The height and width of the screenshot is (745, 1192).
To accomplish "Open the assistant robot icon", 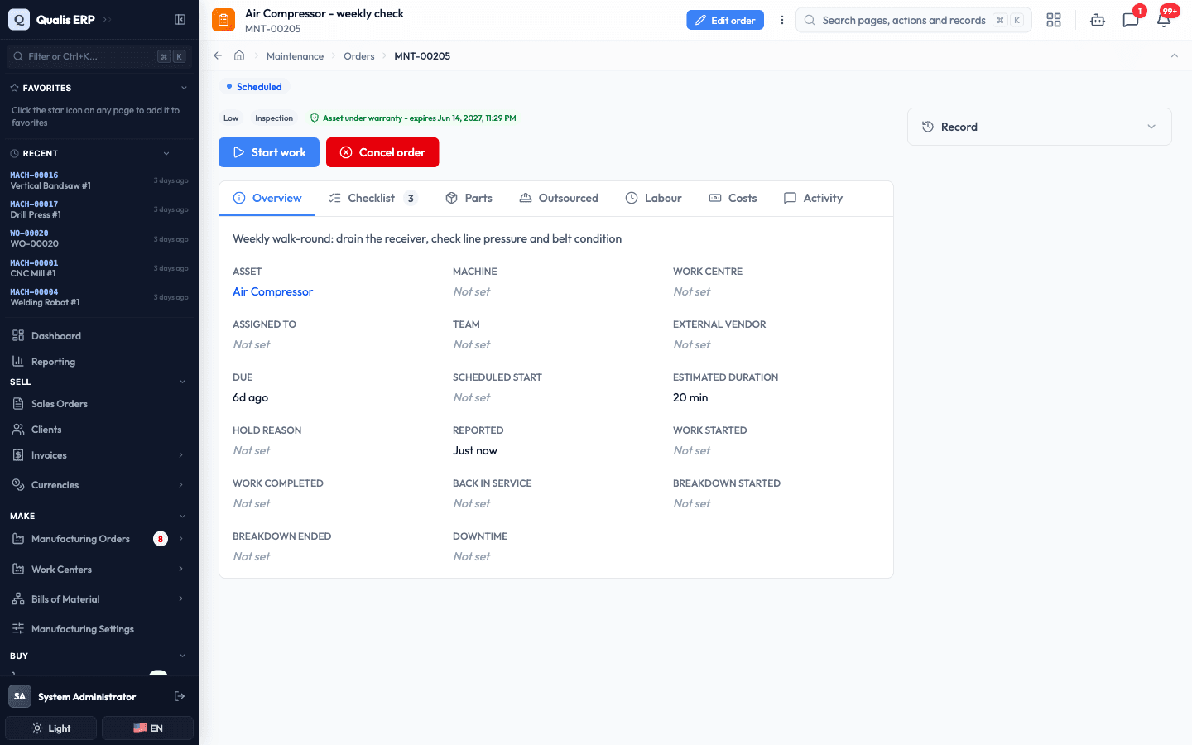I will tap(1098, 20).
